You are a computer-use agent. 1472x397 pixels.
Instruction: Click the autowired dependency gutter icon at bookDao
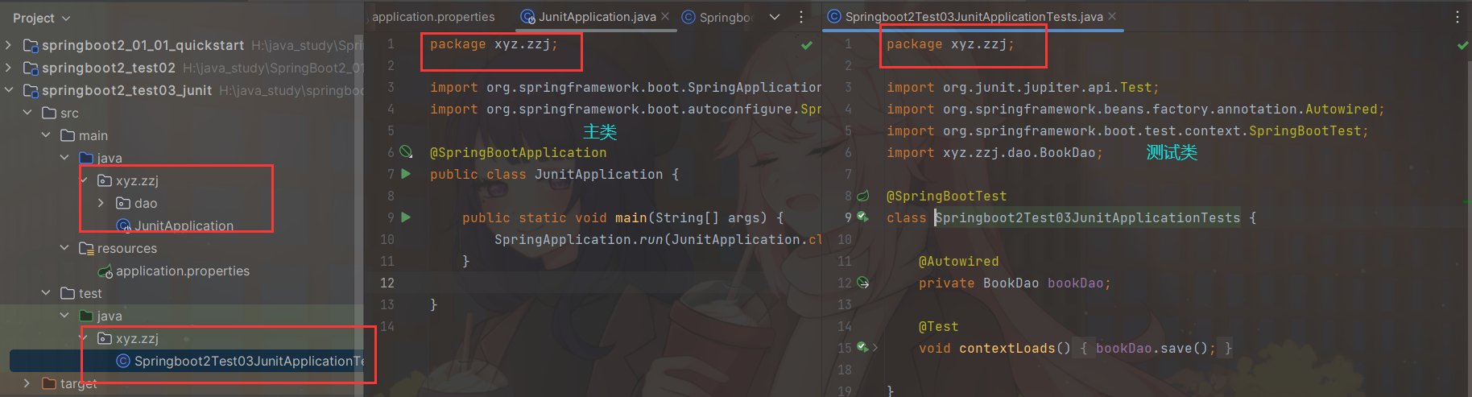point(863,283)
